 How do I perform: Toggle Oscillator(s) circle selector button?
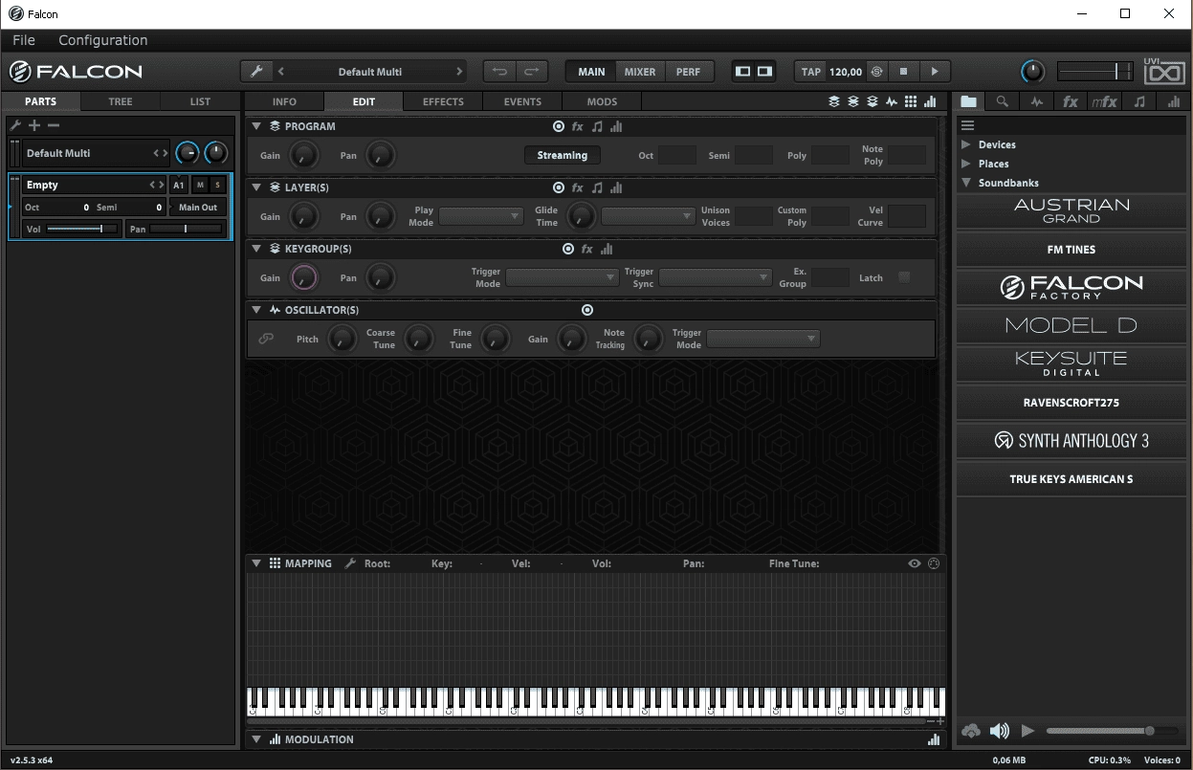(587, 310)
